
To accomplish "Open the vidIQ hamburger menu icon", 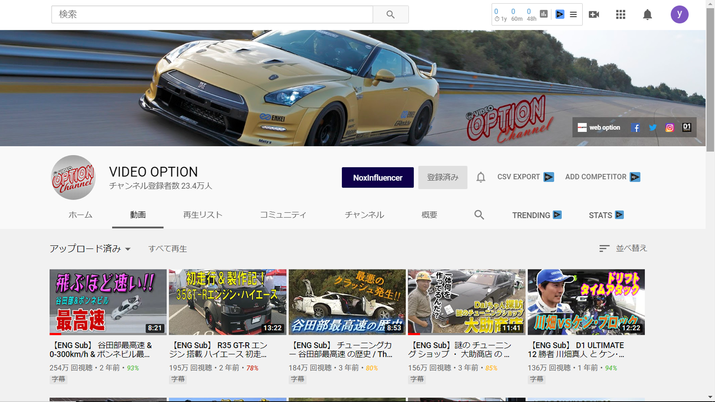I will click(x=573, y=15).
